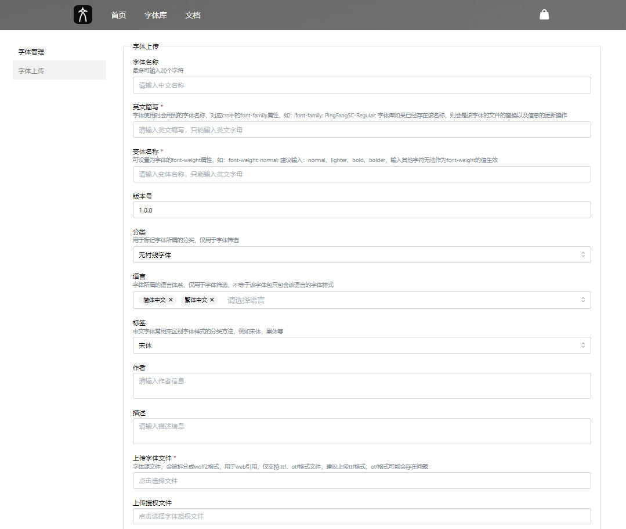Click the 繁体中文 tag label
Image resolution: width=626 pixels, height=529 pixels.
[196, 300]
